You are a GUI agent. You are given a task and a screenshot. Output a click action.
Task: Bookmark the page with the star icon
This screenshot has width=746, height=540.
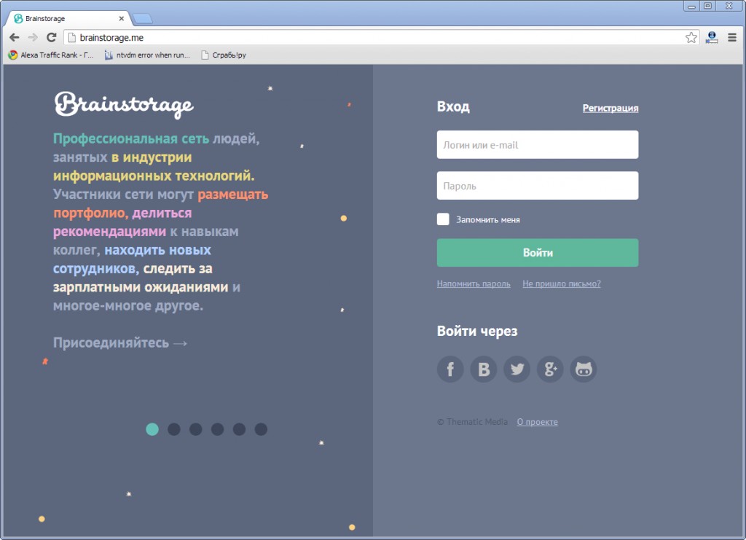(691, 38)
